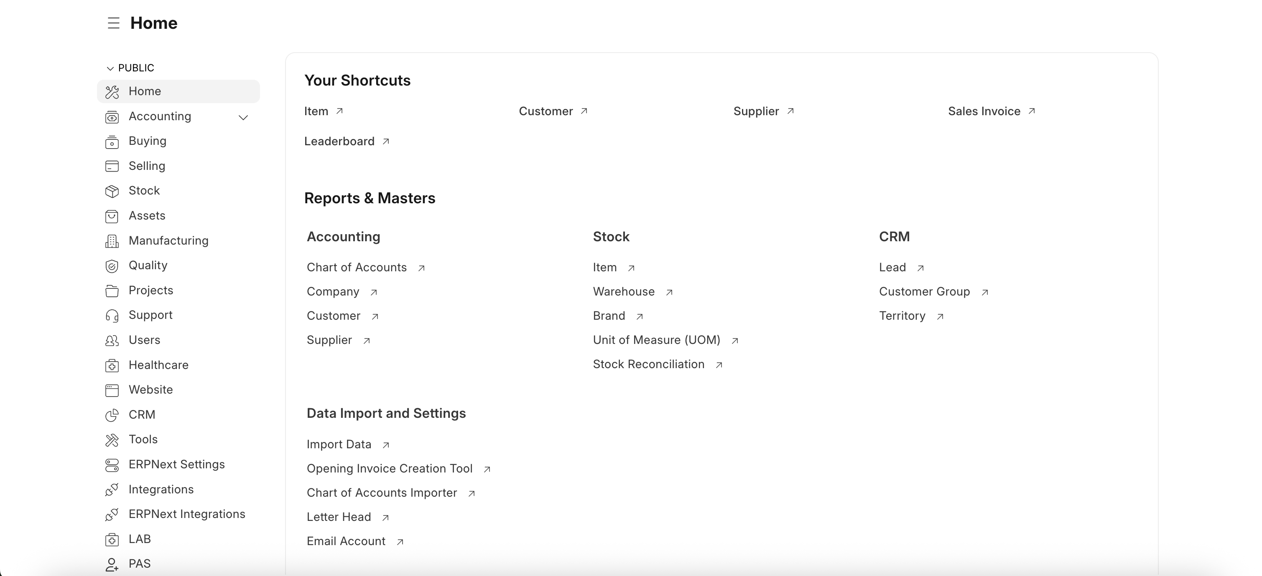Click the Assets sidebar icon
The image size is (1262, 576).
(x=112, y=216)
